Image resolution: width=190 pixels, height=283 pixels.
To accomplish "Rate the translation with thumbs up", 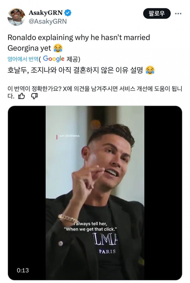I will coord(22,96).
